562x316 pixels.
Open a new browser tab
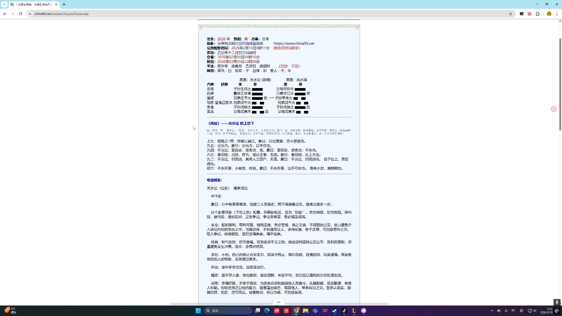tap(64, 4)
